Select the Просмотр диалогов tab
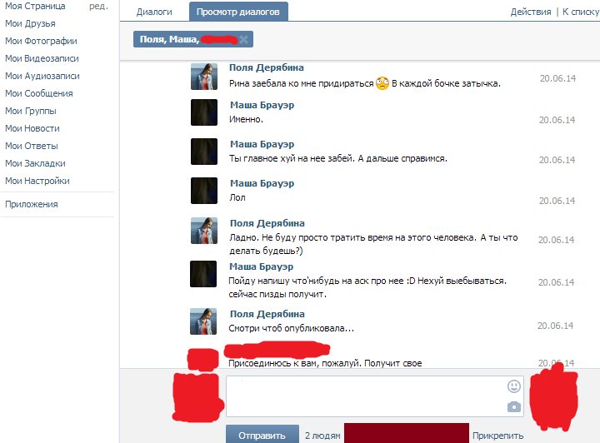Viewport: 600px width, 443px height. tap(238, 12)
